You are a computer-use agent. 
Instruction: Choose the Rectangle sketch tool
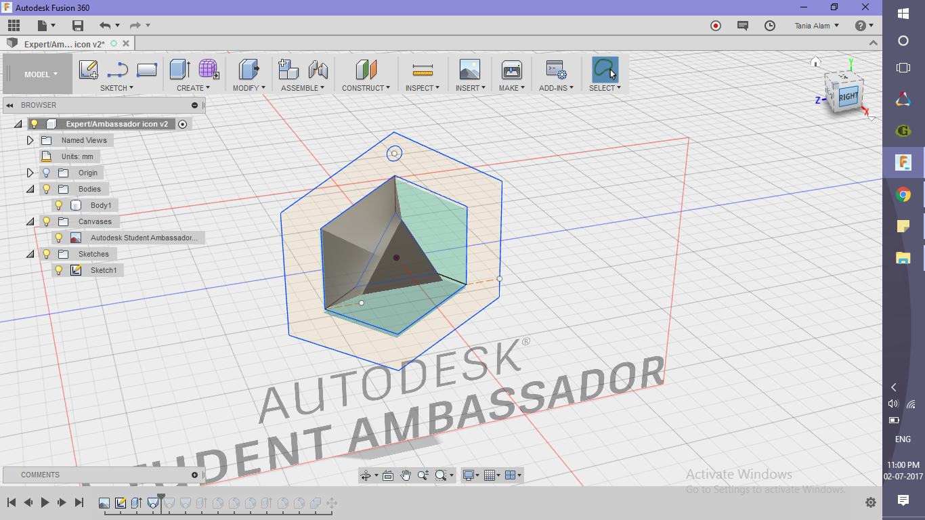[x=147, y=70]
